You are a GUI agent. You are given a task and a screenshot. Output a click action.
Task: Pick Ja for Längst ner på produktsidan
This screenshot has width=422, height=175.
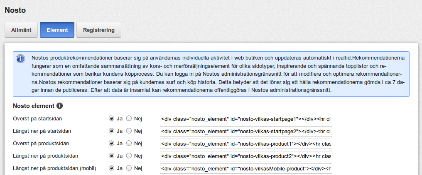pyautogui.click(x=111, y=156)
